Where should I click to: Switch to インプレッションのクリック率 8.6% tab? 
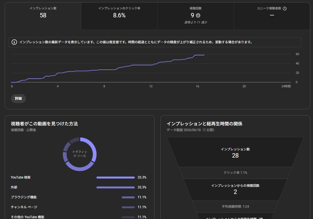click(x=119, y=16)
